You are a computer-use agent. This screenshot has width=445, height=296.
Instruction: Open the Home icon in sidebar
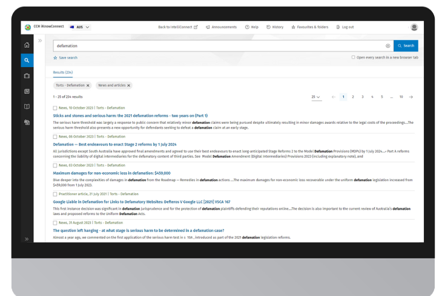[27, 45]
